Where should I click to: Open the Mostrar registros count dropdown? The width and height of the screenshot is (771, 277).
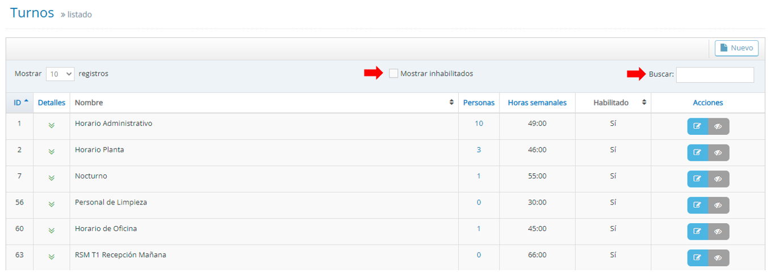pos(60,74)
